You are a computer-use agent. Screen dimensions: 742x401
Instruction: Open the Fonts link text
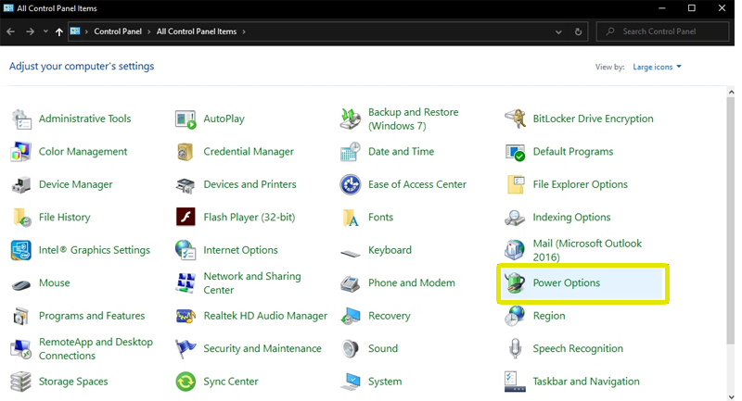(380, 218)
